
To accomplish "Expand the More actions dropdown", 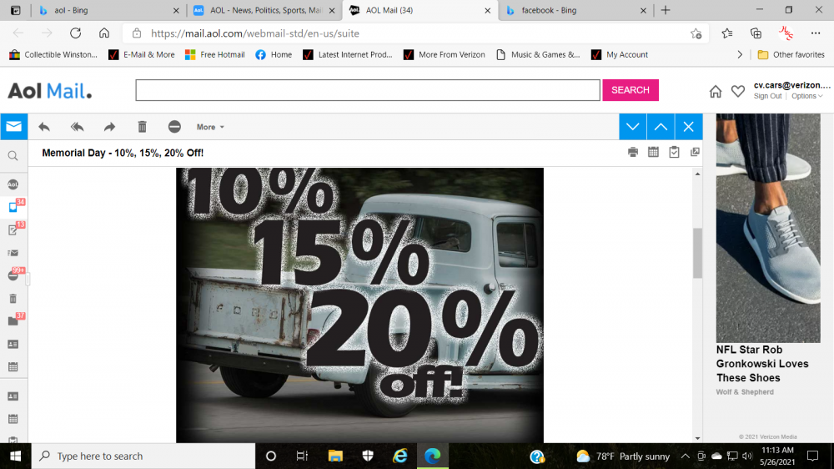I will 210,127.
